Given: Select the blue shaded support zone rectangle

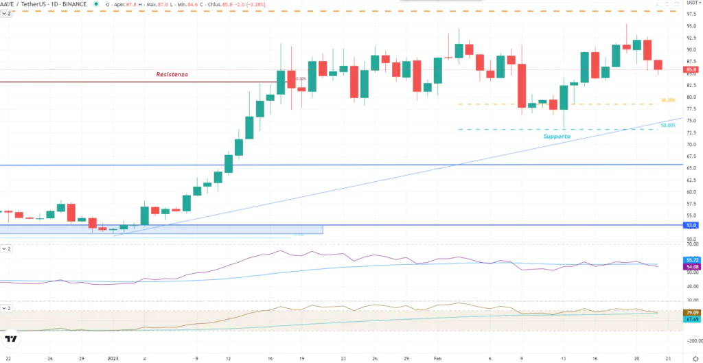Looking at the screenshot, I should [161, 229].
